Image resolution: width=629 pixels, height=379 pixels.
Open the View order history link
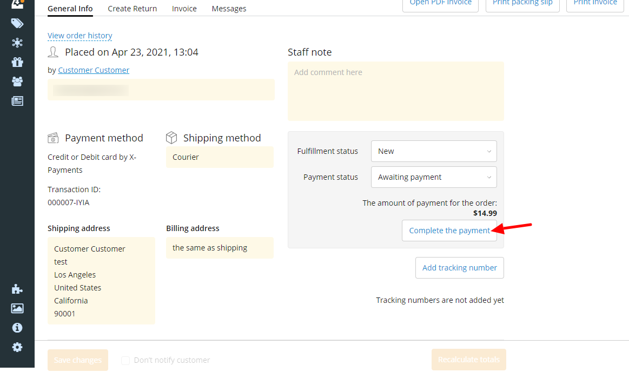[x=80, y=36]
